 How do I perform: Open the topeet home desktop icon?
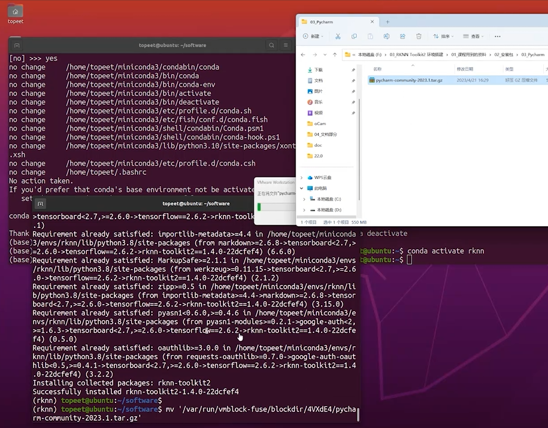(x=16, y=14)
